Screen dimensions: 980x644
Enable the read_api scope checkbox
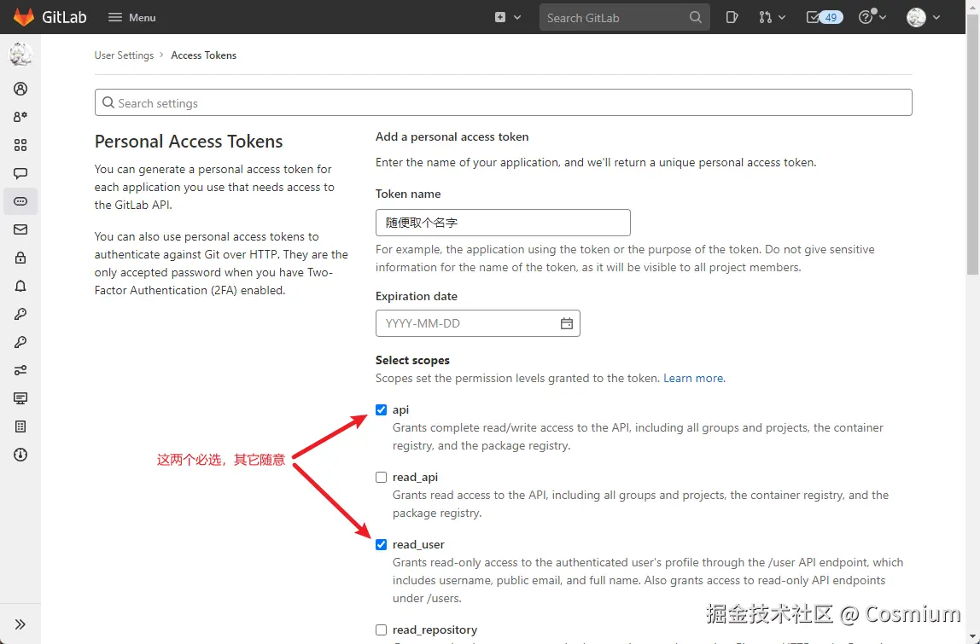click(x=382, y=477)
